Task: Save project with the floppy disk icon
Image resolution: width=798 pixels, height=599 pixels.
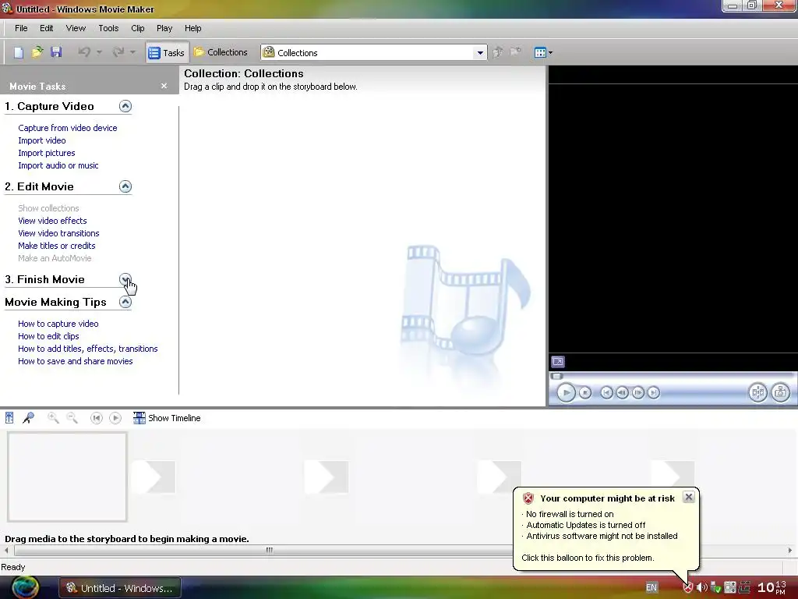Action: coord(56,52)
